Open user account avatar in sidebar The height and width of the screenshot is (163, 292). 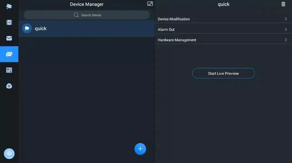(x=9, y=153)
